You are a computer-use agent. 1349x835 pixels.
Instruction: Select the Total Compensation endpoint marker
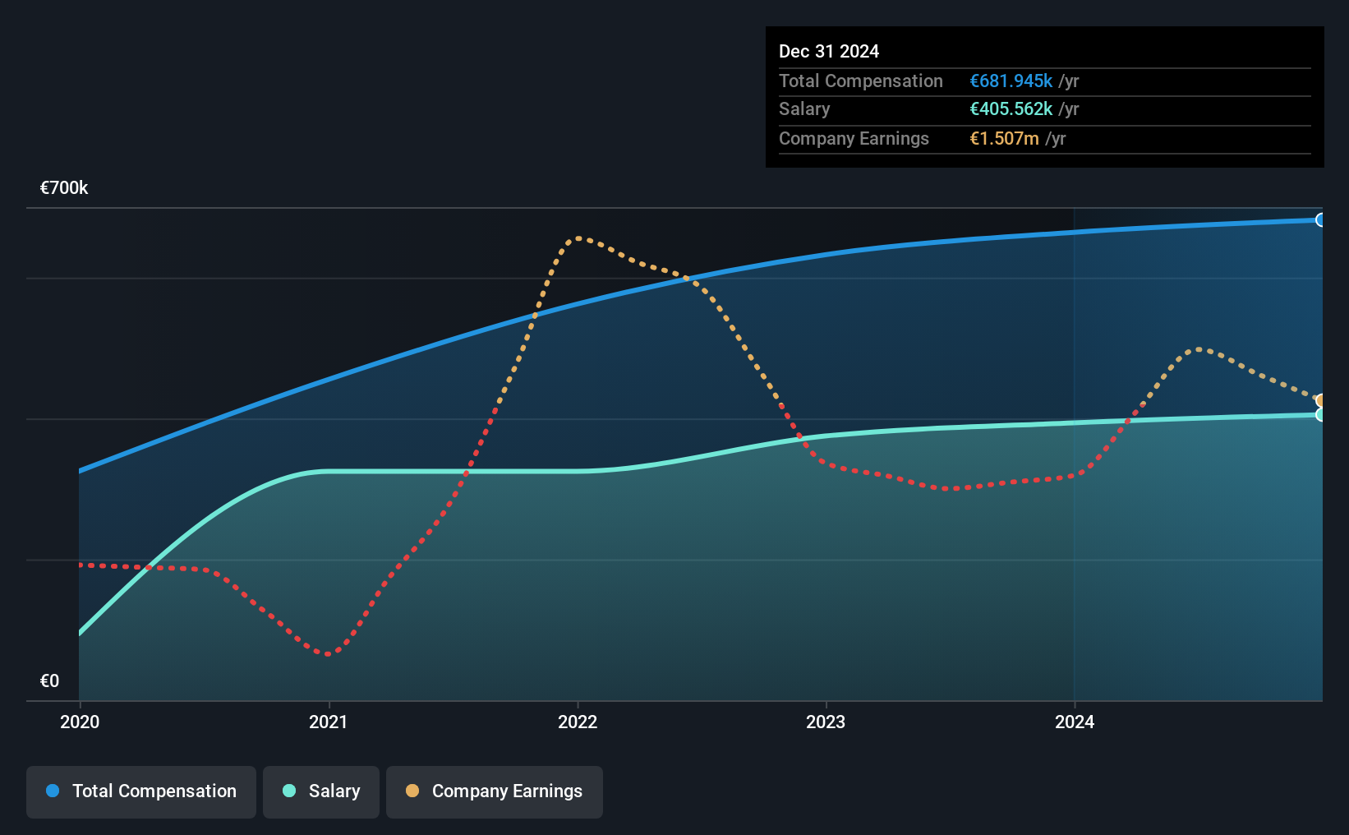tap(1321, 220)
